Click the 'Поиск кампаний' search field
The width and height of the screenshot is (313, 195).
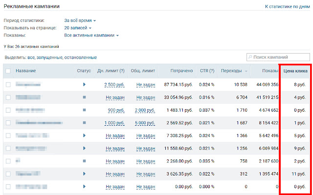click(278, 58)
